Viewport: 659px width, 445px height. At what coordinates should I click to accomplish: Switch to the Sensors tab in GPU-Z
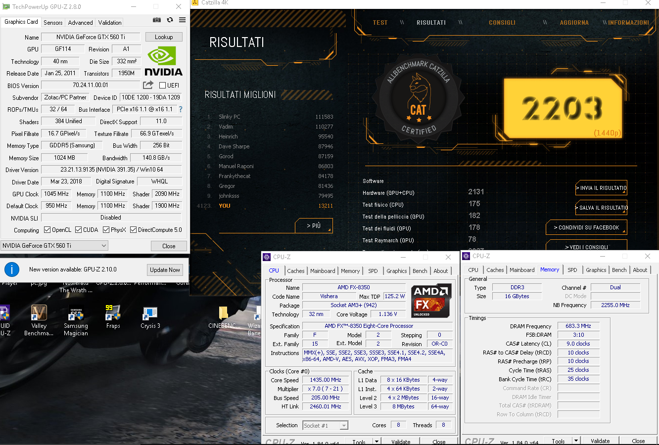pyautogui.click(x=53, y=23)
